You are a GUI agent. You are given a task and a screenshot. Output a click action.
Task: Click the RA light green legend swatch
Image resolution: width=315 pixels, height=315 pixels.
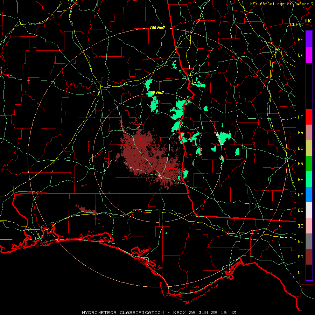309,179
